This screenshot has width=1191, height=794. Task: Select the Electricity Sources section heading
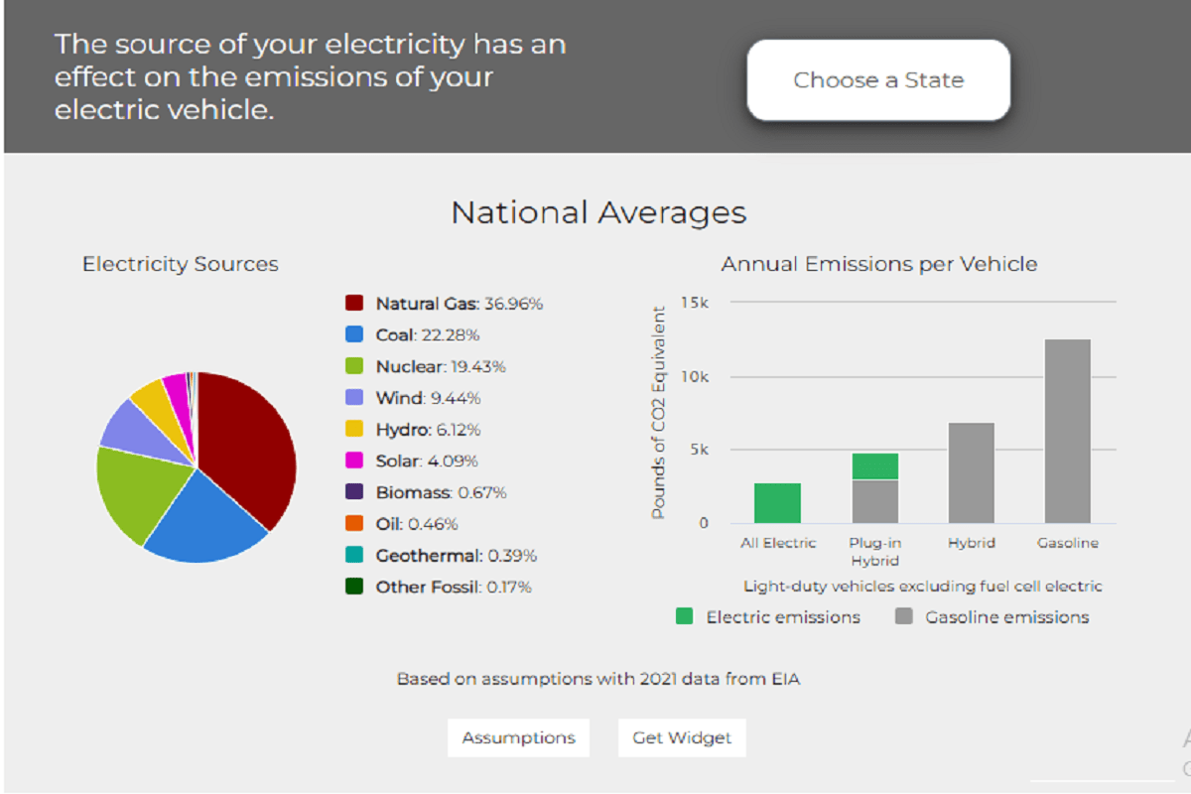pyautogui.click(x=181, y=264)
